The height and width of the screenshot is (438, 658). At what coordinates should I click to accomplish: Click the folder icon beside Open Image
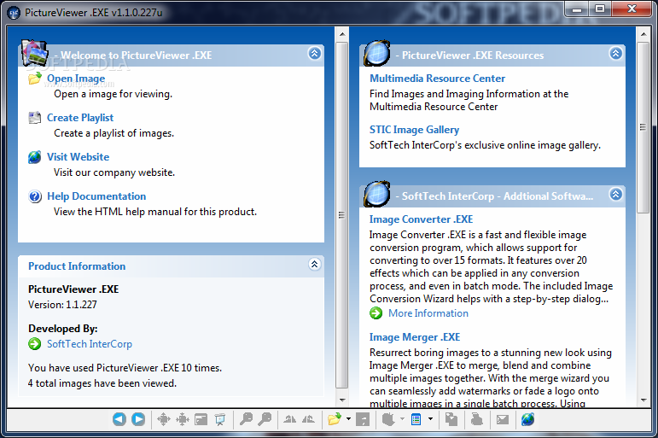[x=35, y=78]
